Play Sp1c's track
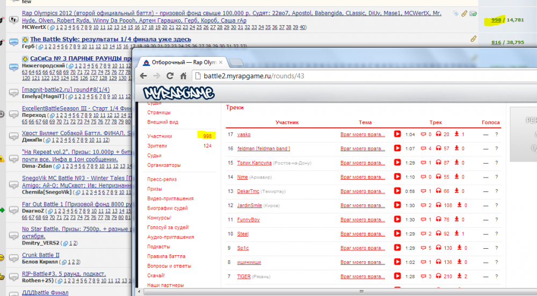The width and height of the screenshot is (537, 296). coord(397,248)
